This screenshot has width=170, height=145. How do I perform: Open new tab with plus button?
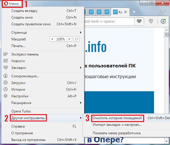click(x=134, y=12)
